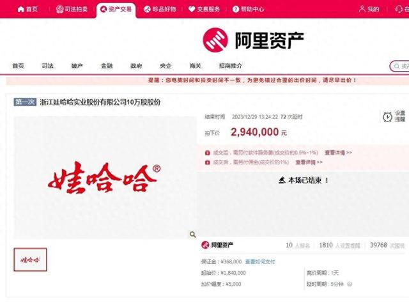This screenshot has height=303, width=409.
Task: Click the 阿里资产 seller name
Action: point(222,245)
